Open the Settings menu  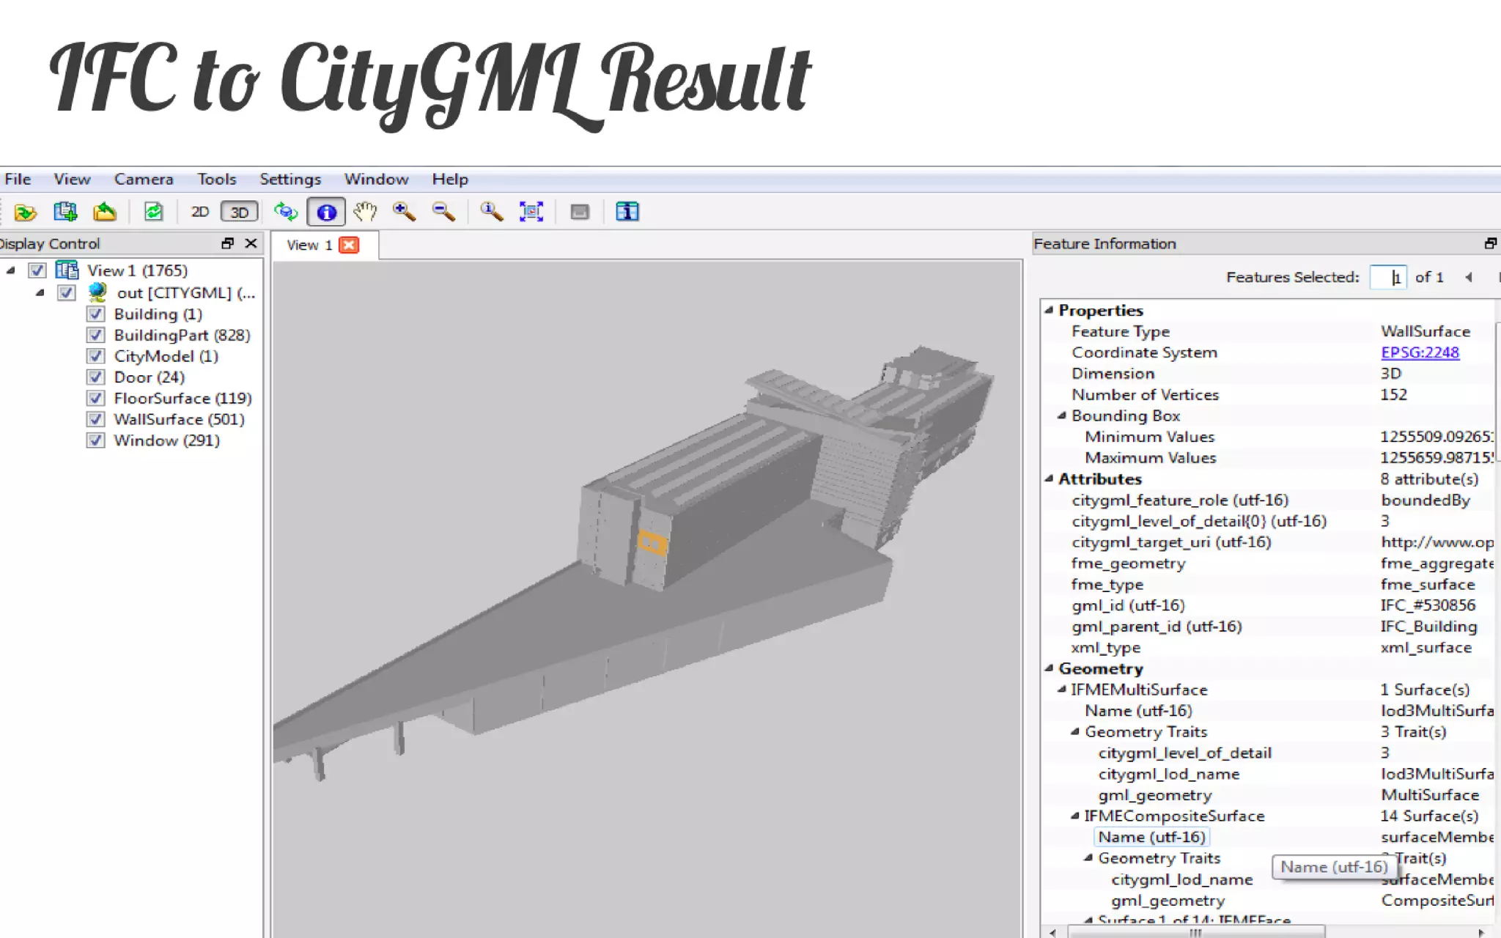coord(290,180)
